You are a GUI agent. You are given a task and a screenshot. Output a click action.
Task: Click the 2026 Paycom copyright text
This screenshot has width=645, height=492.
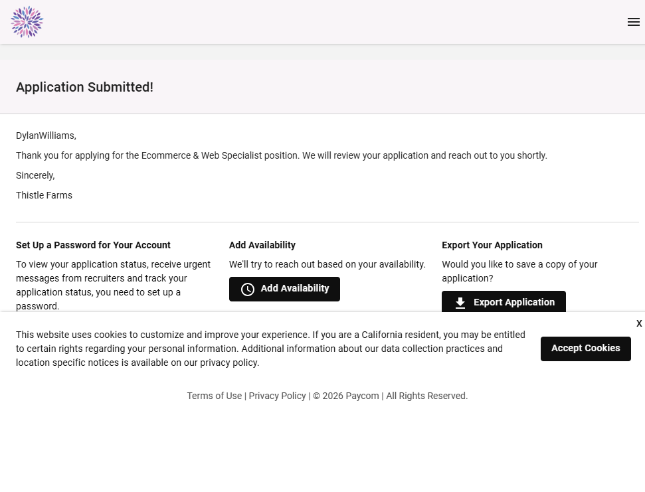(345, 396)
